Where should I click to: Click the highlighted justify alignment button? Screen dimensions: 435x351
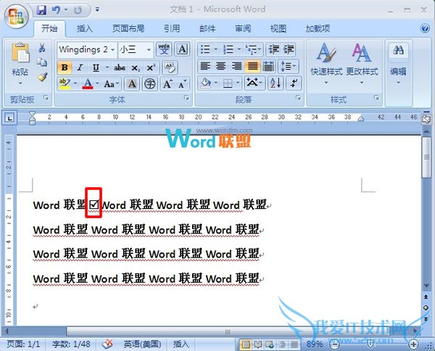[252, 66]
